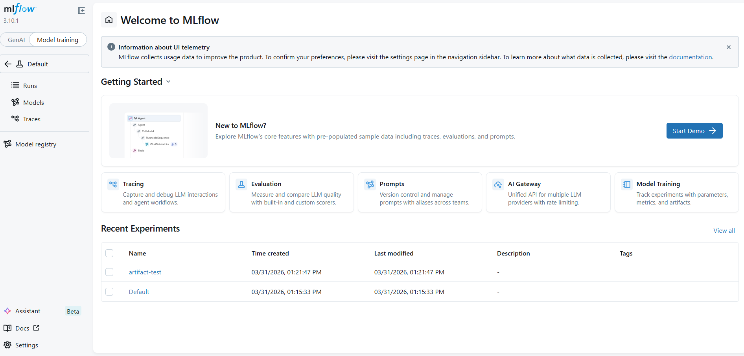View all recent experiments
The width and height of the screenshot is (744, 356).
click(x=724, y=230)
